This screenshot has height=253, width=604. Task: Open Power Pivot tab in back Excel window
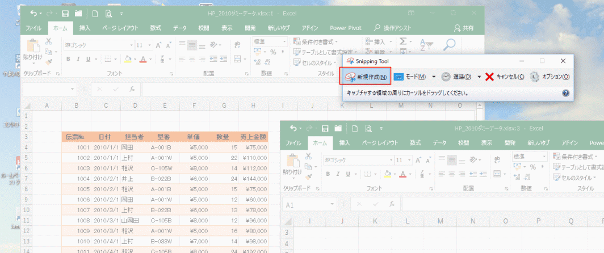(x=346, y=28)
